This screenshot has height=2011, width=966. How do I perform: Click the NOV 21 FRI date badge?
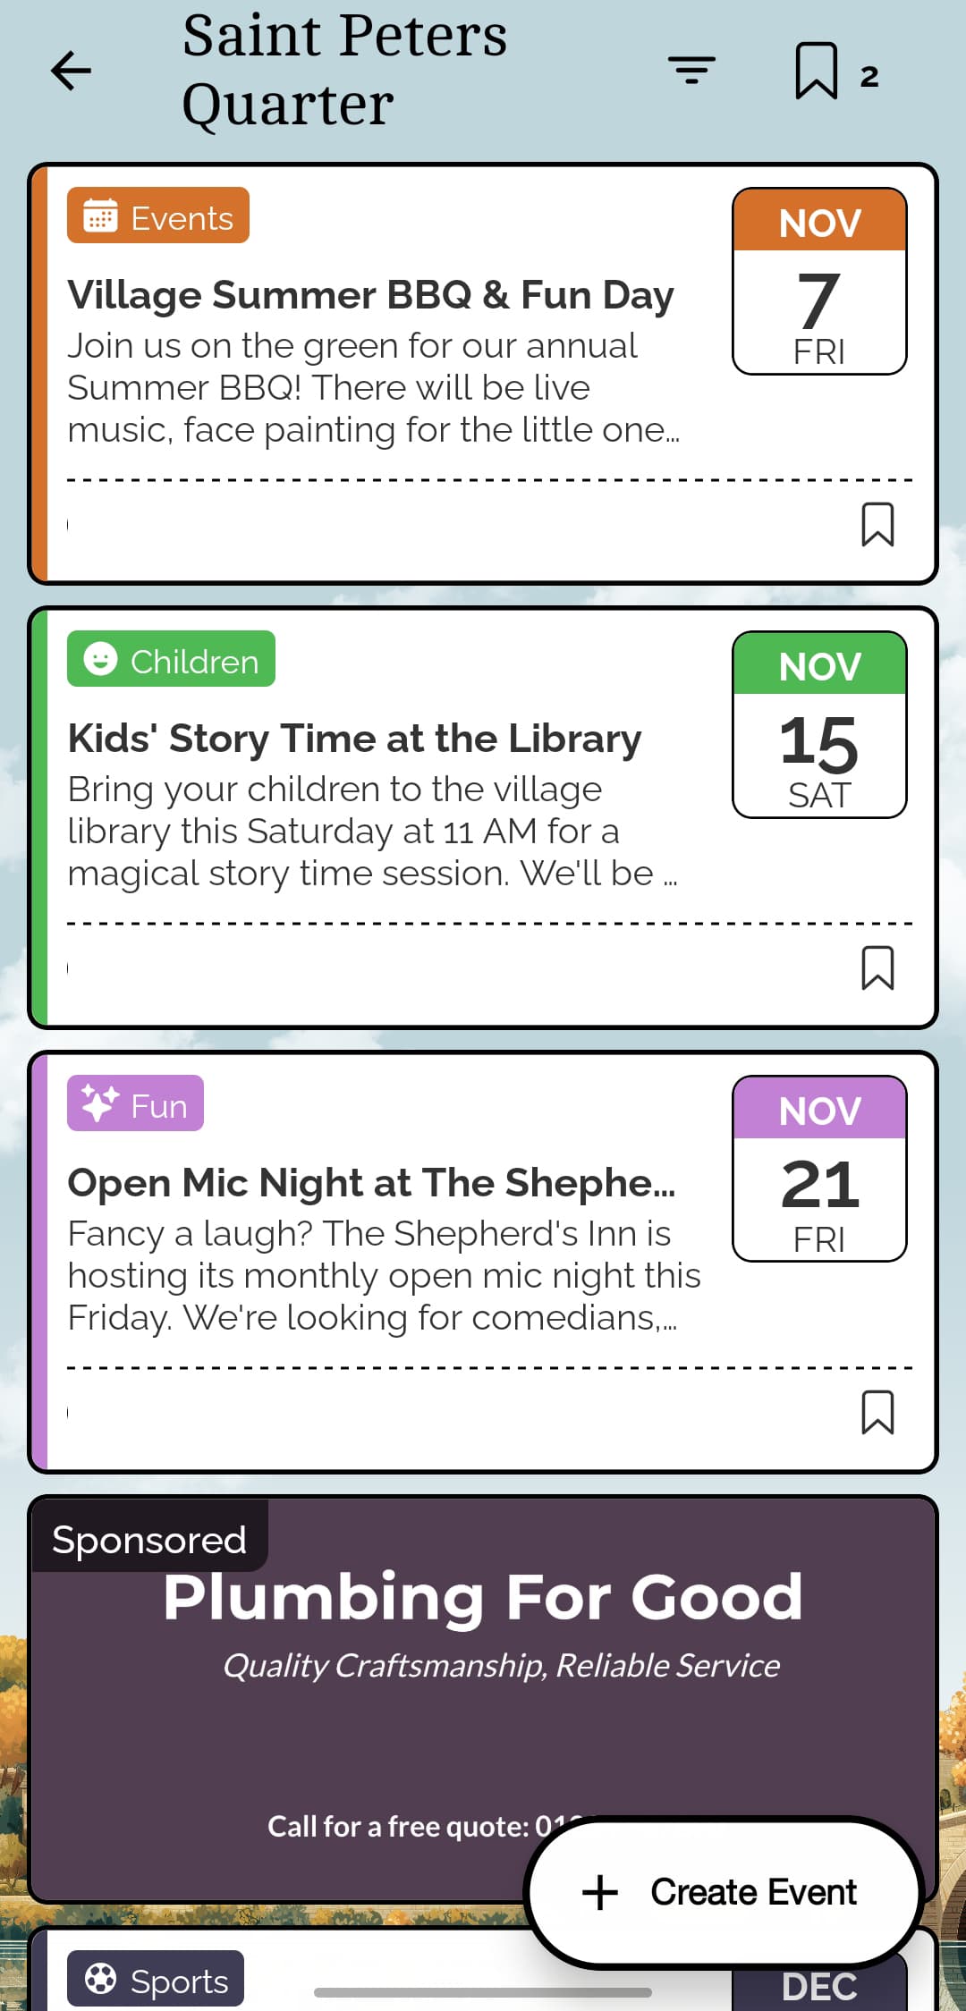[x=819, y=1169]
